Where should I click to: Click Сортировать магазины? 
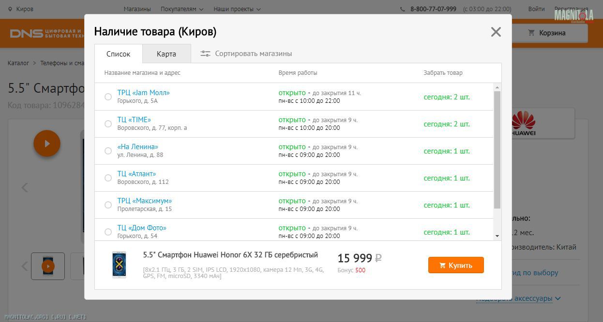point(254,54)
